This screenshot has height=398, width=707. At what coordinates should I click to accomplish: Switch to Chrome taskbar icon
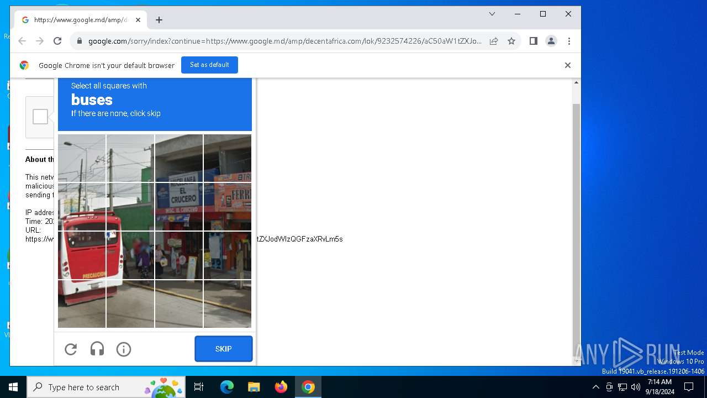(308, 387)
